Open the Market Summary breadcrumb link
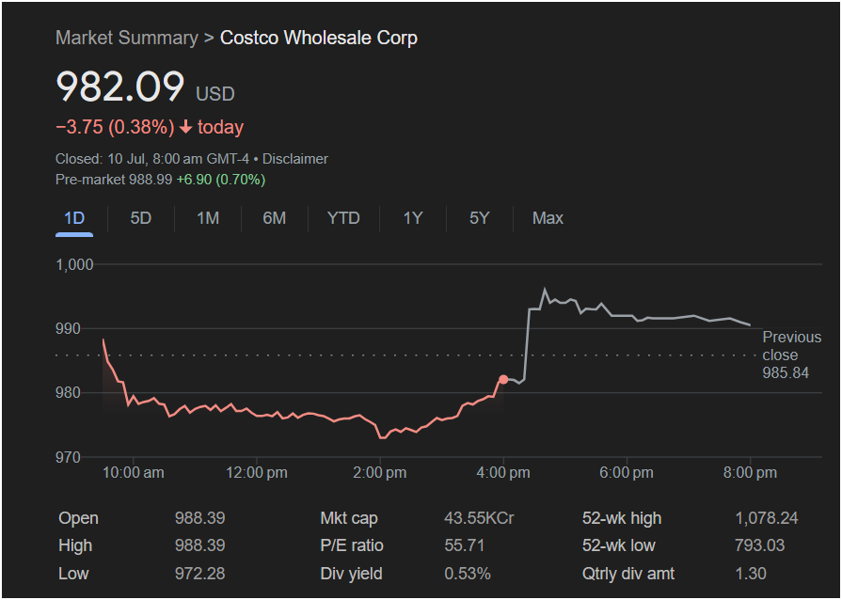The image size is (842, 600). 127,38
